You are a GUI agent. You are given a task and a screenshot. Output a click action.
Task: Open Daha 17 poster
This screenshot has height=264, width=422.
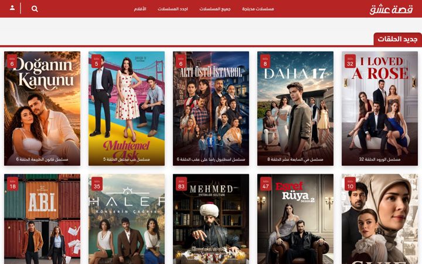point(295,109)
